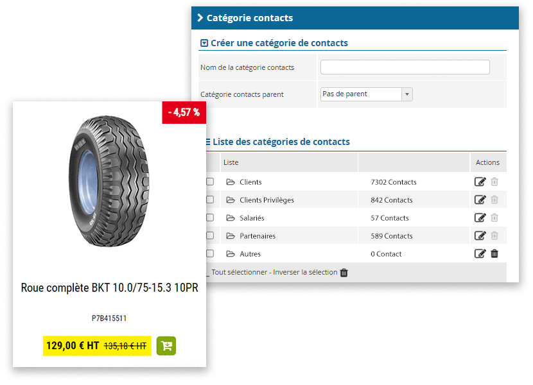Select the Partenaires category name
The width and height of the screenshot is (533, 385).
[258, 236]
